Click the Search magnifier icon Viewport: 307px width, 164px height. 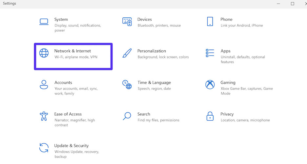coord(127,116)
